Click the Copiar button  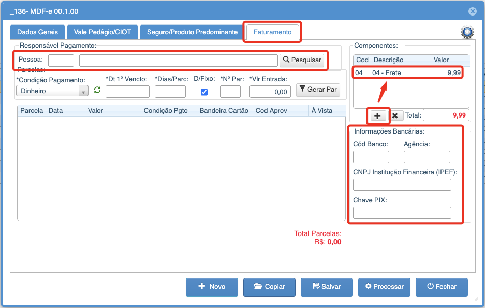[269, 287]
